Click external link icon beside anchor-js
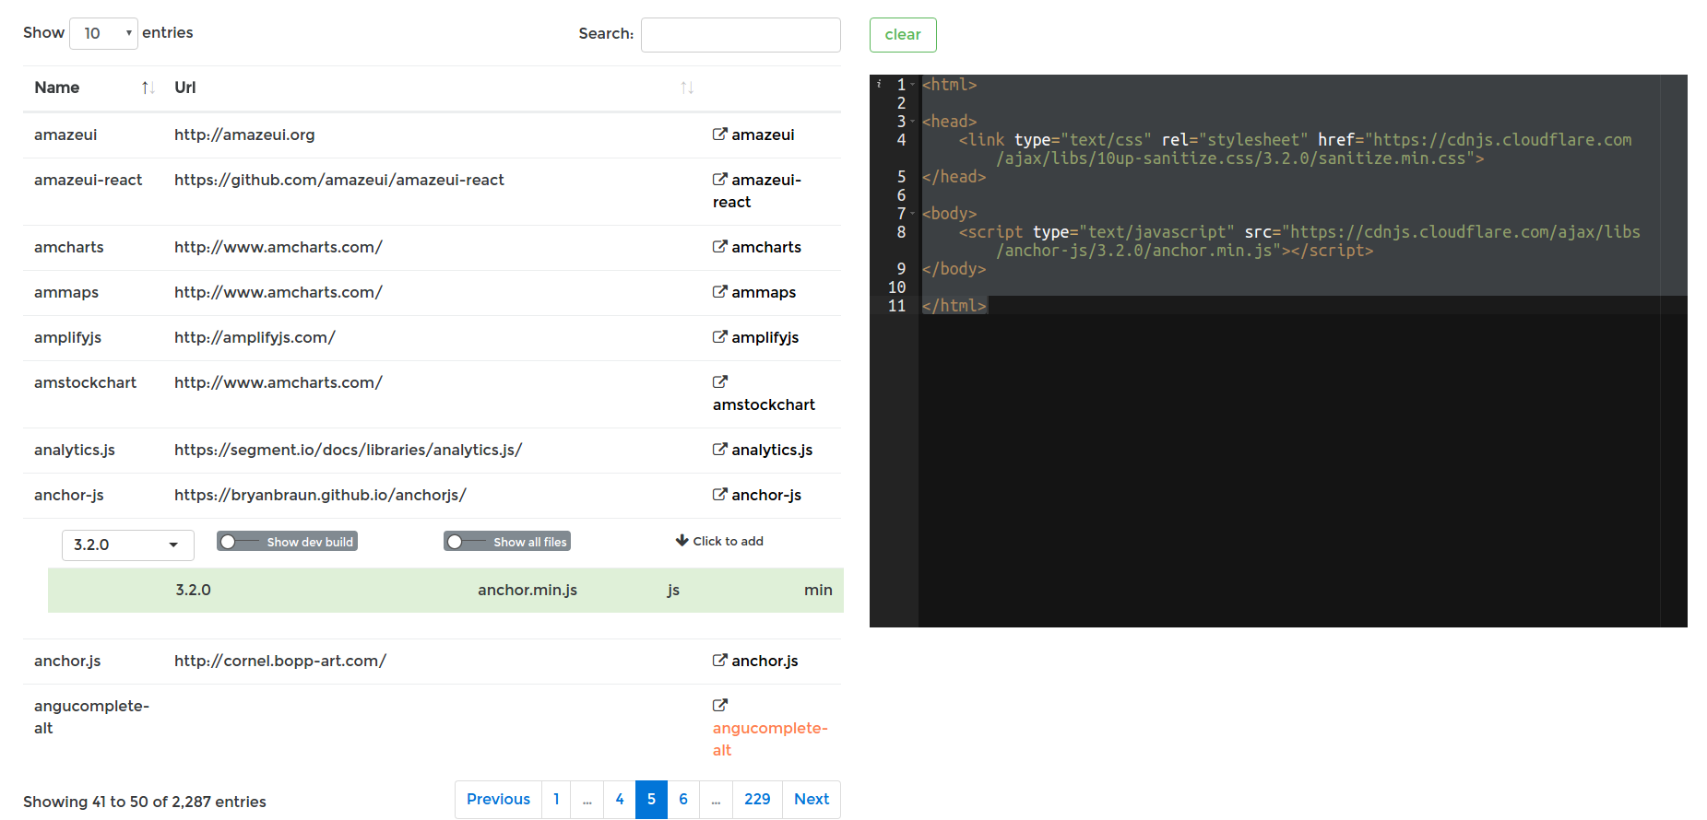1707x820 pixels. [719, 495]
